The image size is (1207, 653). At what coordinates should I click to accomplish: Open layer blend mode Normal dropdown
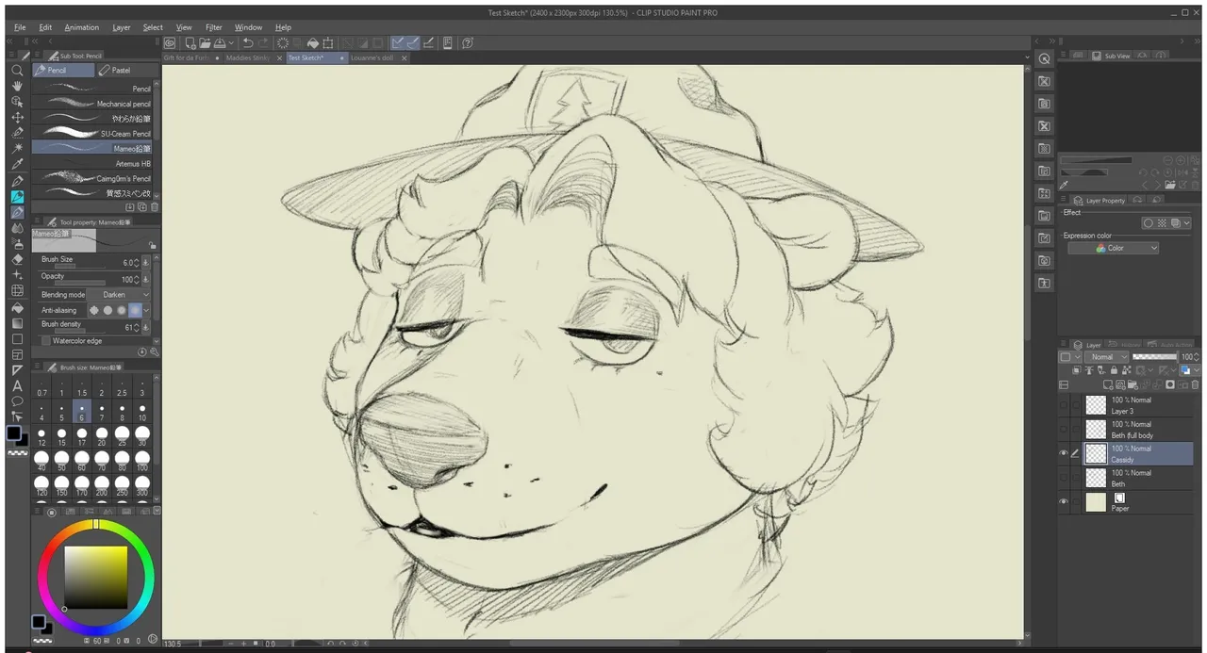(x=1104, y=357)
